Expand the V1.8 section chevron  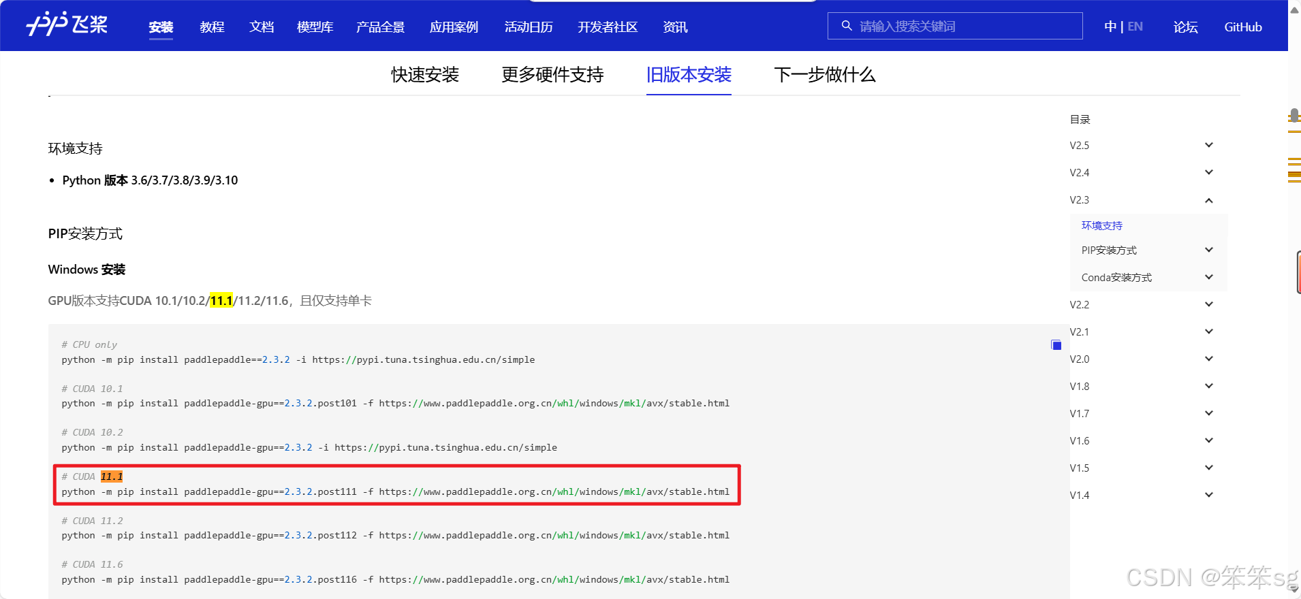tap(1209, 386)
